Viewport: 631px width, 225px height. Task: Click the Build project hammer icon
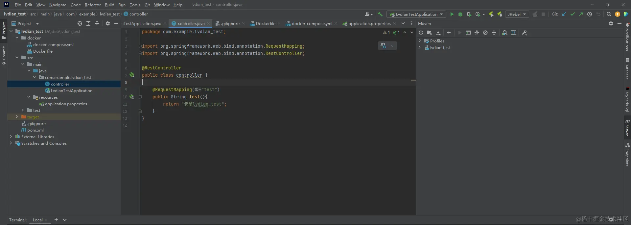pos(380,14)
